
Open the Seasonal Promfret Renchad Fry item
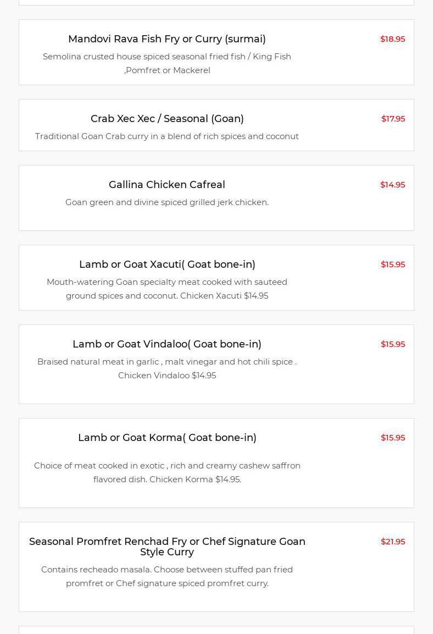pos(167,547)
